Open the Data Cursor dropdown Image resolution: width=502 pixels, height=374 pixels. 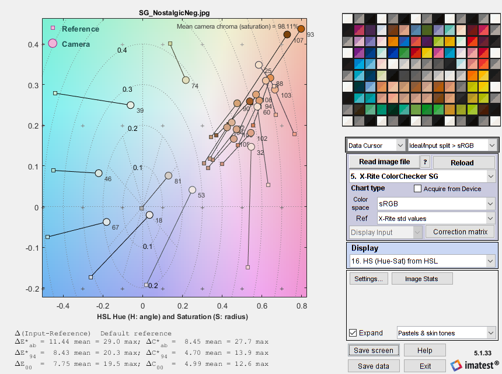pos(375,144)
